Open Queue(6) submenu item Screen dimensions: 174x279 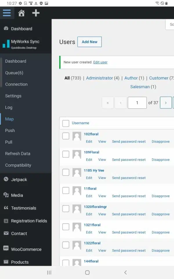point(14,73)
